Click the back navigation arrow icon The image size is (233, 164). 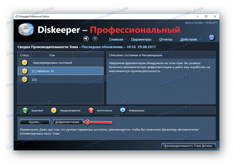tap(86, 39)
